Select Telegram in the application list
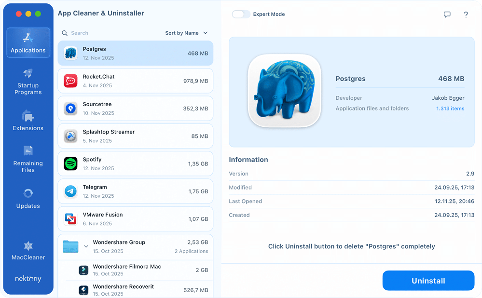 pyautogui.click(x=135, y=191)
